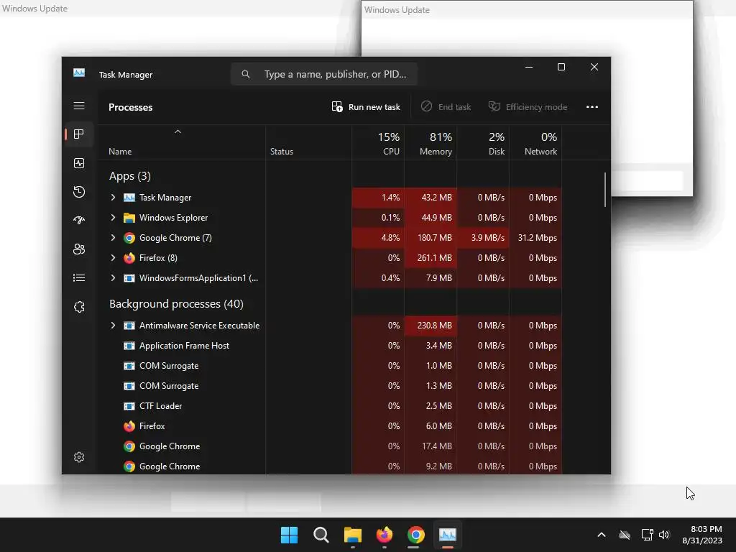Expand the Google Chrome (7) process group

(x=113, y=238)
